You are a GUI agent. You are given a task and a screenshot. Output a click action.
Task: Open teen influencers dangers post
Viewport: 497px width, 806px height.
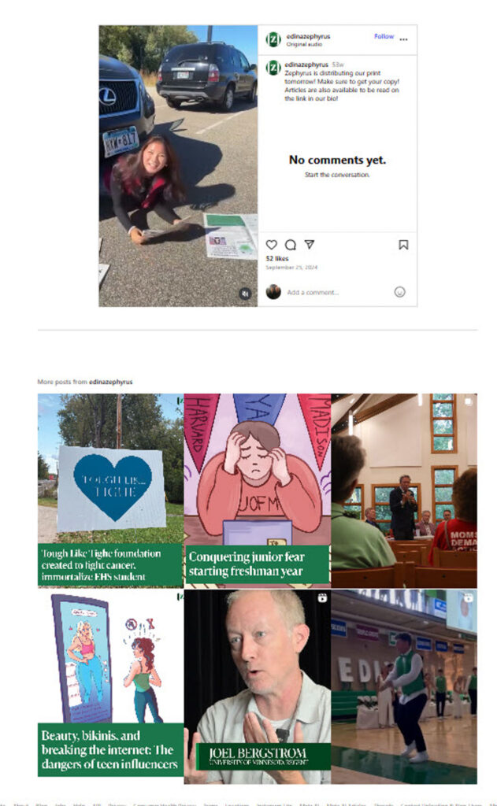110,686
